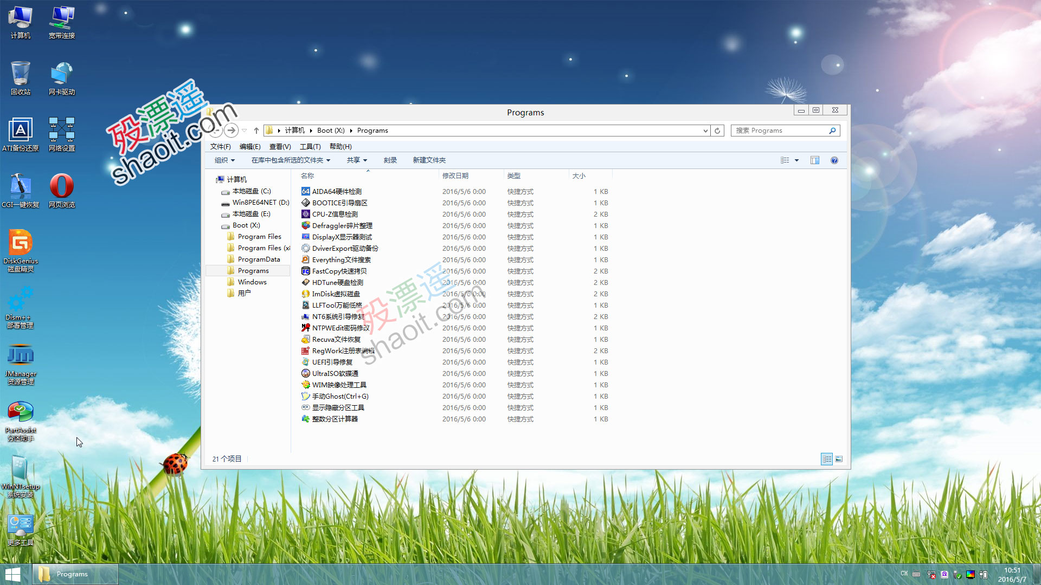This screenshot has height=585, width=1041.
Task: Open the ATI备份还原 desktop icon
Action: tap(21, 134)
